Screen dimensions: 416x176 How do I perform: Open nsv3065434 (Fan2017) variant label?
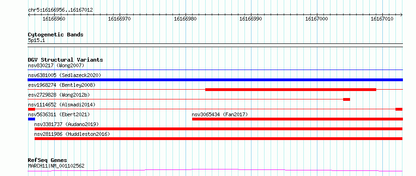(220, 114)
